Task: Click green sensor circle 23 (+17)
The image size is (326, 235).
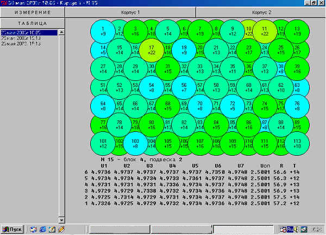Action: pos(249,50)
